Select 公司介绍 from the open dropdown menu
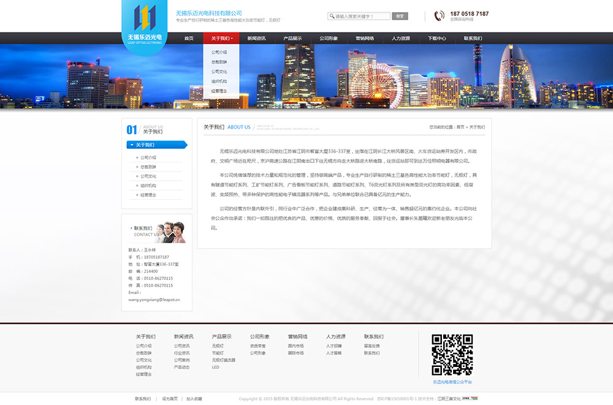 pyautogui.click(x=219, y=53)
